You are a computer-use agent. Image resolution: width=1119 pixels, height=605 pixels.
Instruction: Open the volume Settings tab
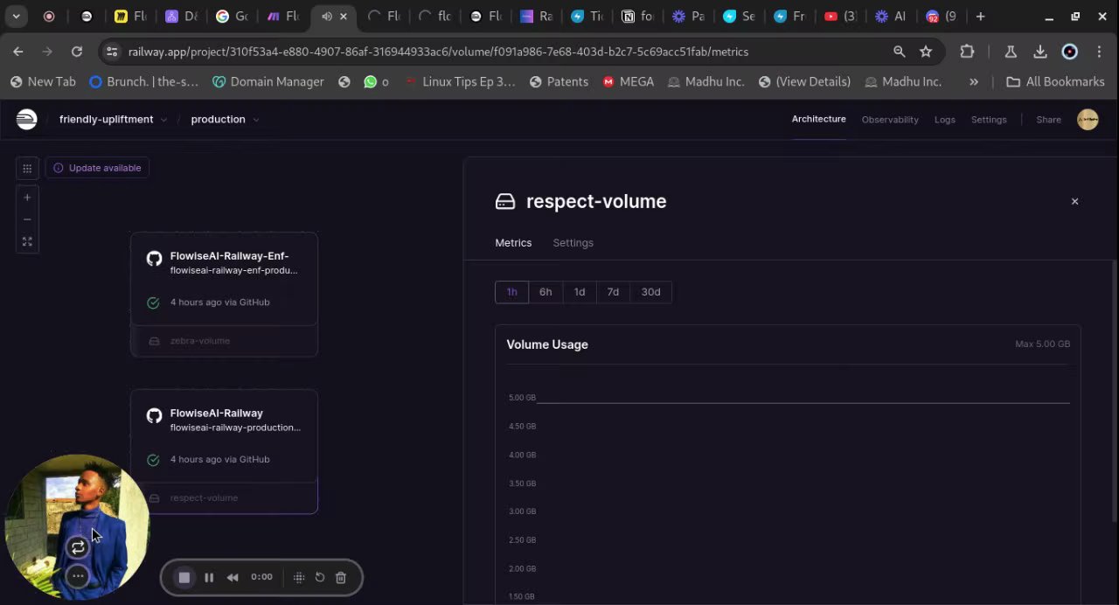[573, 243]
